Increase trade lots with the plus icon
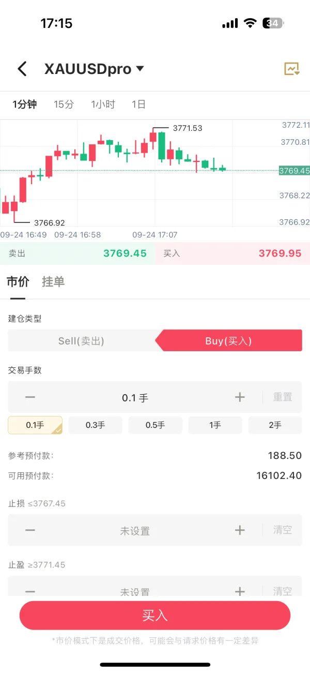 point(240,397)
